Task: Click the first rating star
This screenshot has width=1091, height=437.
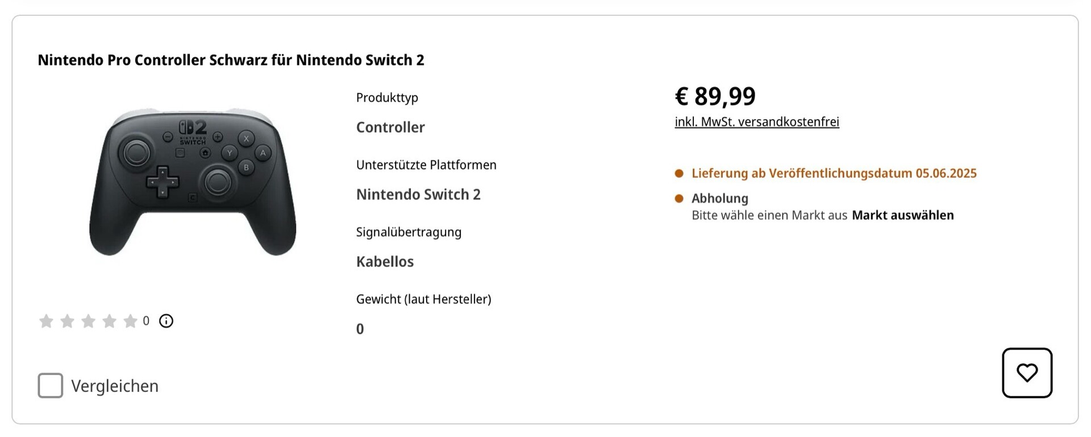Action: [x=46, y=321]
